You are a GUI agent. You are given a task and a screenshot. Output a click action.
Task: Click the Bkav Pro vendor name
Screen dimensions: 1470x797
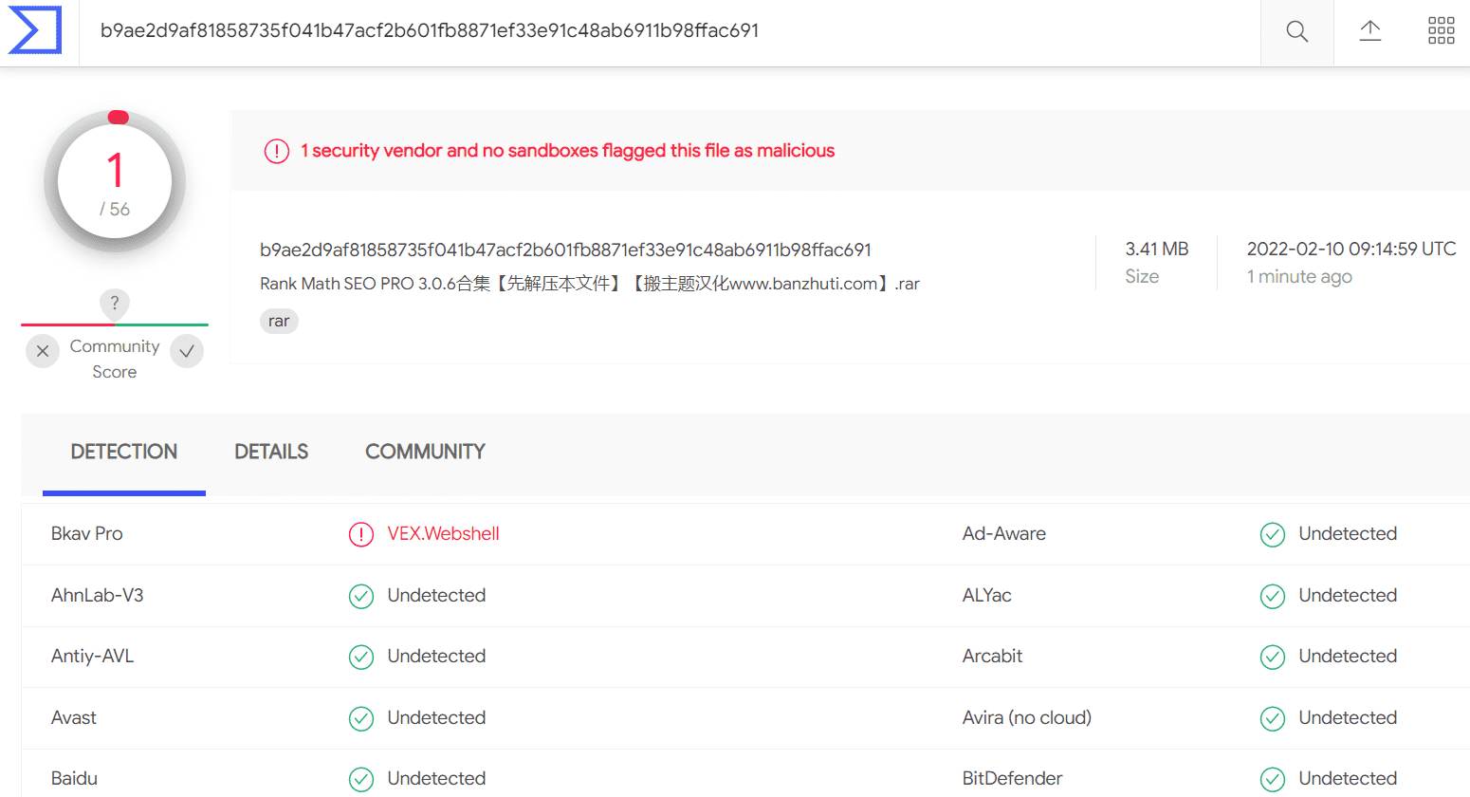[87, 533]
